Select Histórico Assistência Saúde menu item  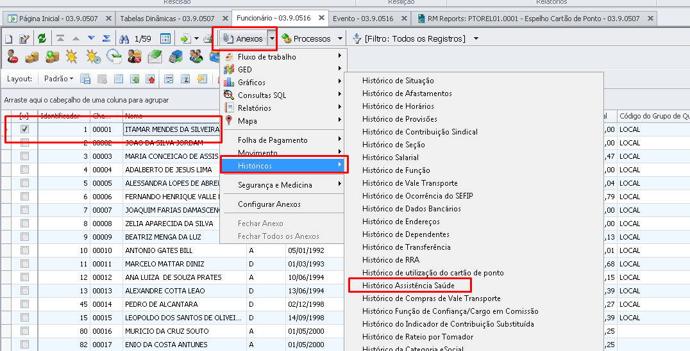pos(408,286)
